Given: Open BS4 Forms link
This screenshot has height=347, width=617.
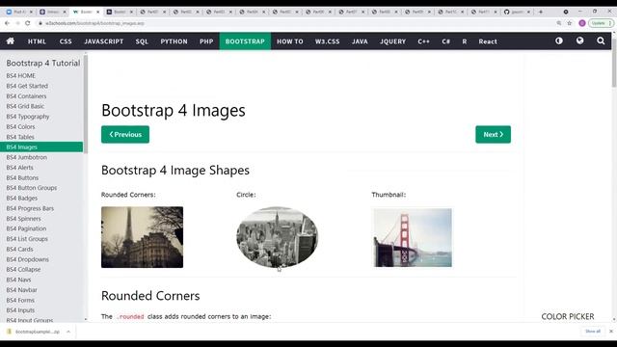Looking at the screenshot, I should click(20, 300).
